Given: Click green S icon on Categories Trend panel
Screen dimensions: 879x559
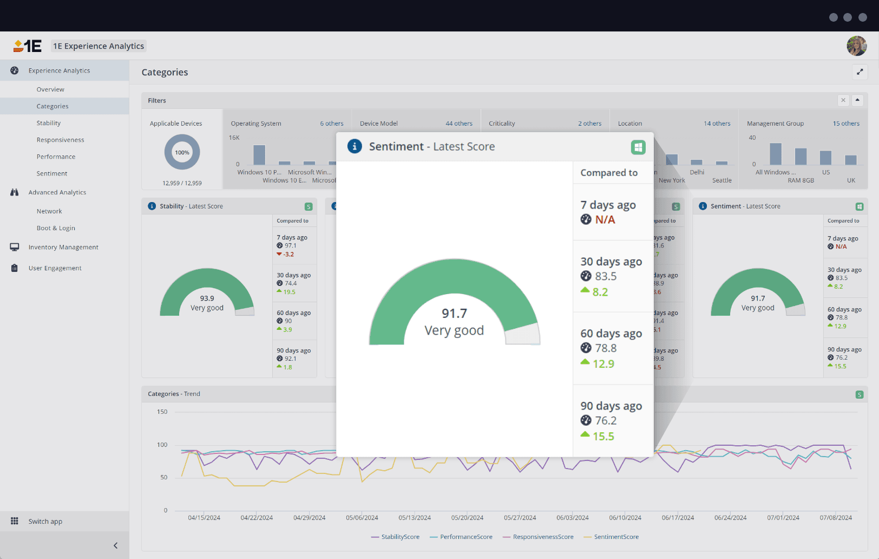Looking at the screenshot, I should click(x=860, y=395).
